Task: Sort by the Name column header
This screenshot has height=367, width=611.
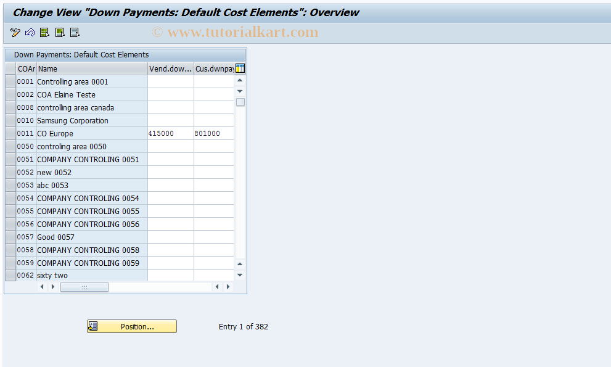Action: coord(91,68)
